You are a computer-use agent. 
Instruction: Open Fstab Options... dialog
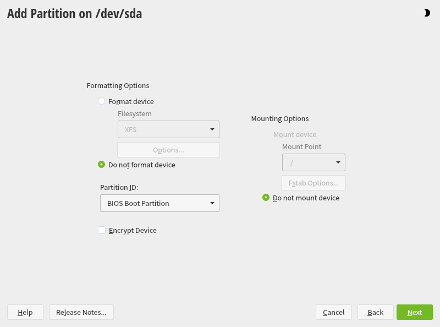pyautogui.click(x=313, y=183)
